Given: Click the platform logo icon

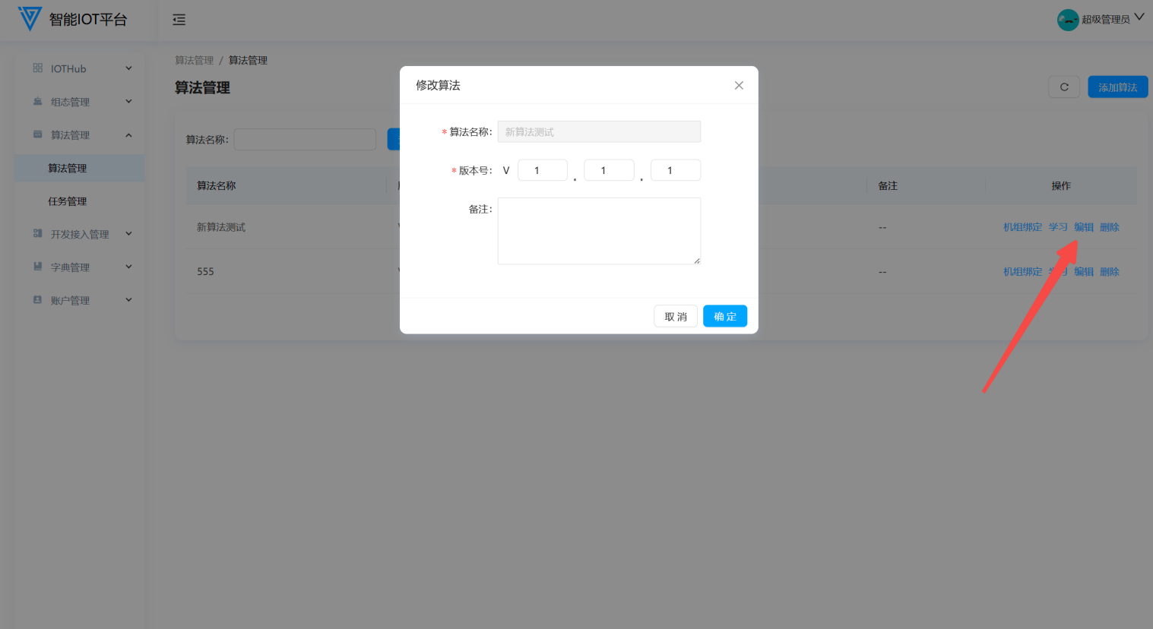Looking at the screenshot, I should 30,19.
